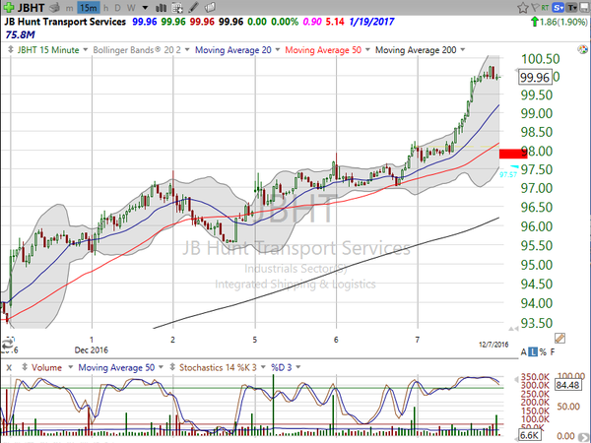Click the red Moving Average 50 label
The height and width of the screenshot is (443, 591).
tap(323, 50)
